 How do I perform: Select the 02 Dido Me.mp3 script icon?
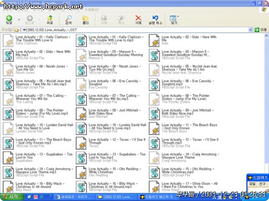coord(8,55)
